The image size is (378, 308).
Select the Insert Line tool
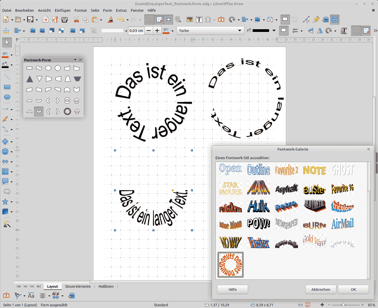click(x=7, y=76)
